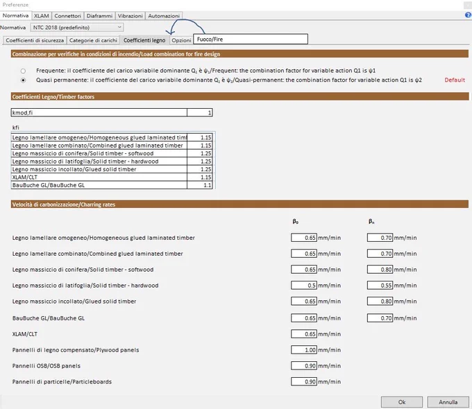Screen dimensions: 472x409
Task: Edit β0 charring rate for softwood
Action: 304,270
